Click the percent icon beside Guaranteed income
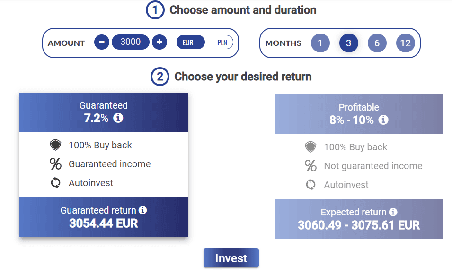The height and width of the screenshot is (274, 452). coord(55,164)
